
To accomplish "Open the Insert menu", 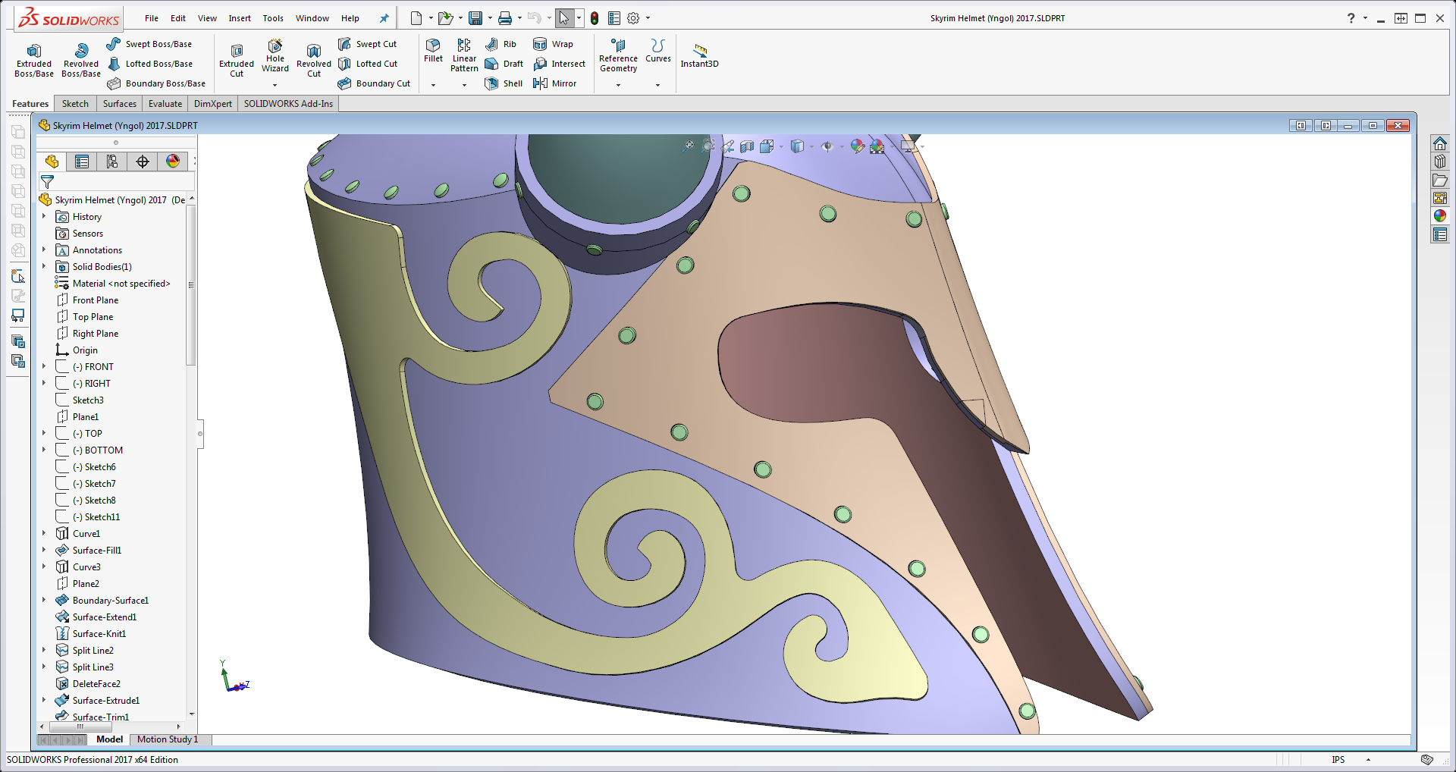I will tap(240, 17).
